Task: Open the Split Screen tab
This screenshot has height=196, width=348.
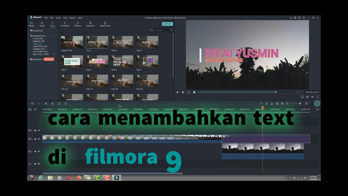Action: point(105,24)
